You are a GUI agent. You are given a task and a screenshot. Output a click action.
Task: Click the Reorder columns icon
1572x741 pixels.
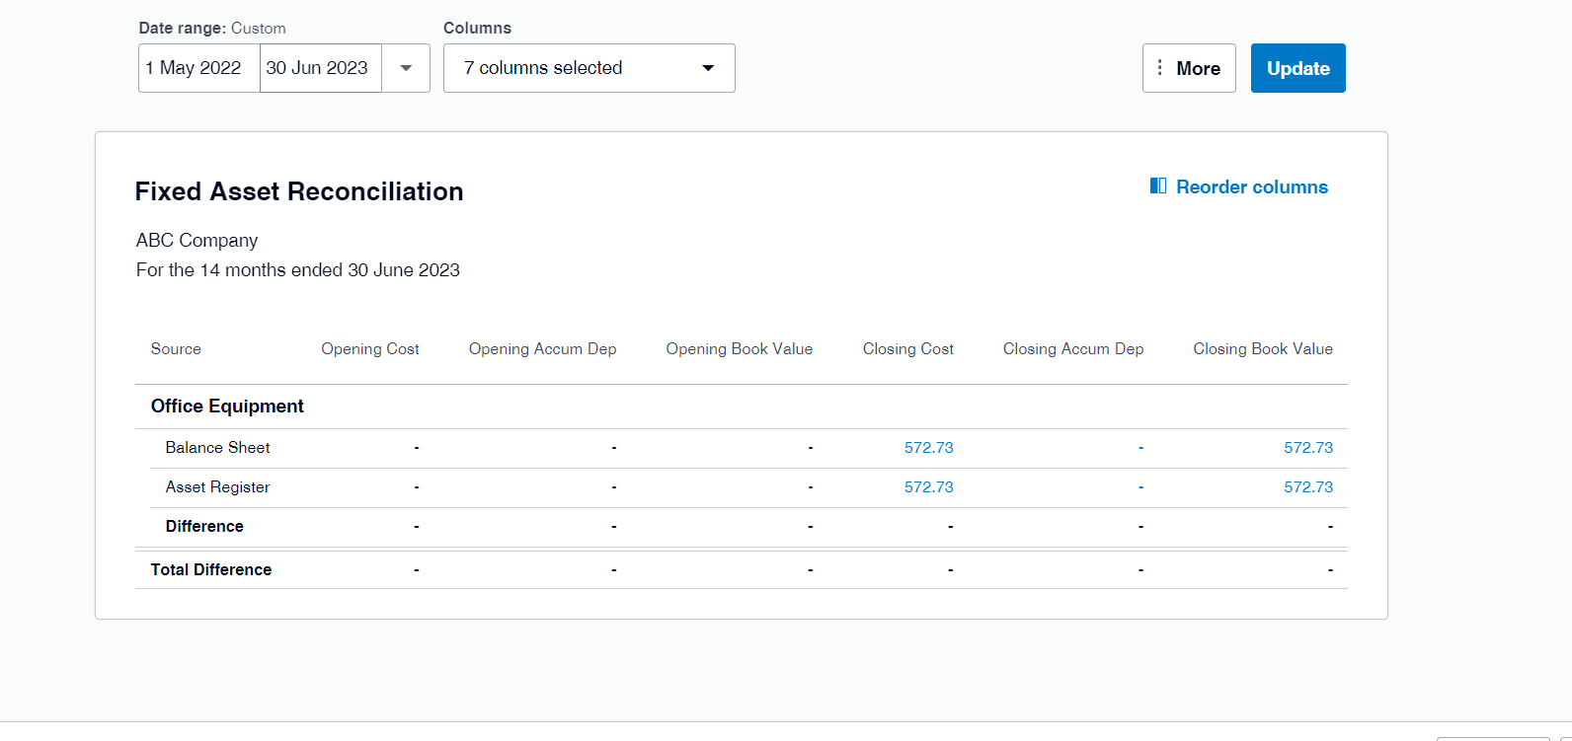[x=1158, y=186]
